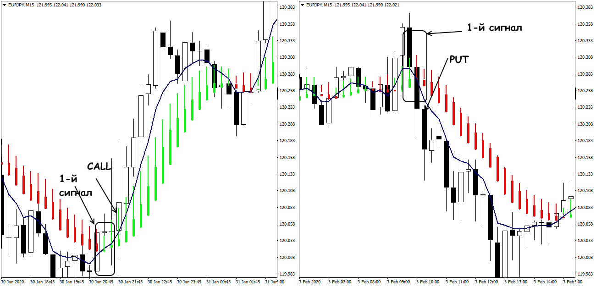Click the 30 Jan 2020 date label
The image size is (596, 287).
[x=12, y=281]
